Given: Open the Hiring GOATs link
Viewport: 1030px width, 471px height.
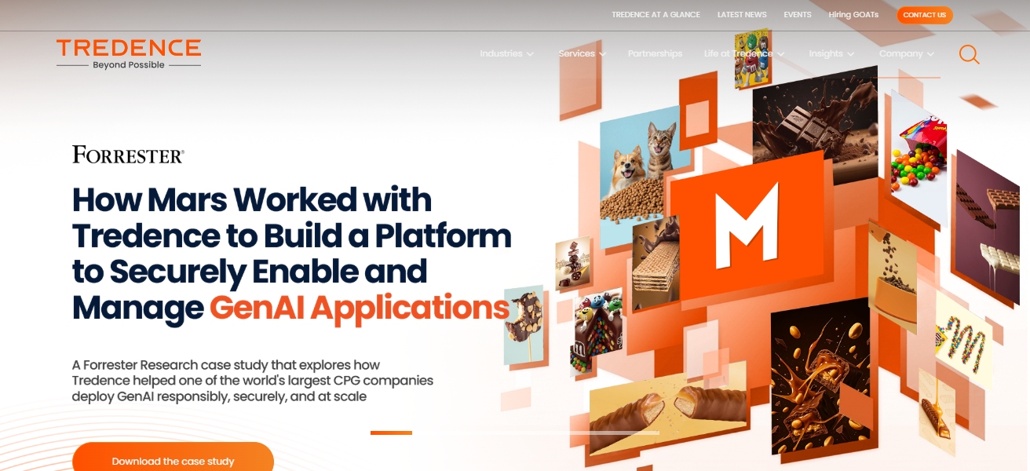Looking at the screenshot, I should coord(853,15).
